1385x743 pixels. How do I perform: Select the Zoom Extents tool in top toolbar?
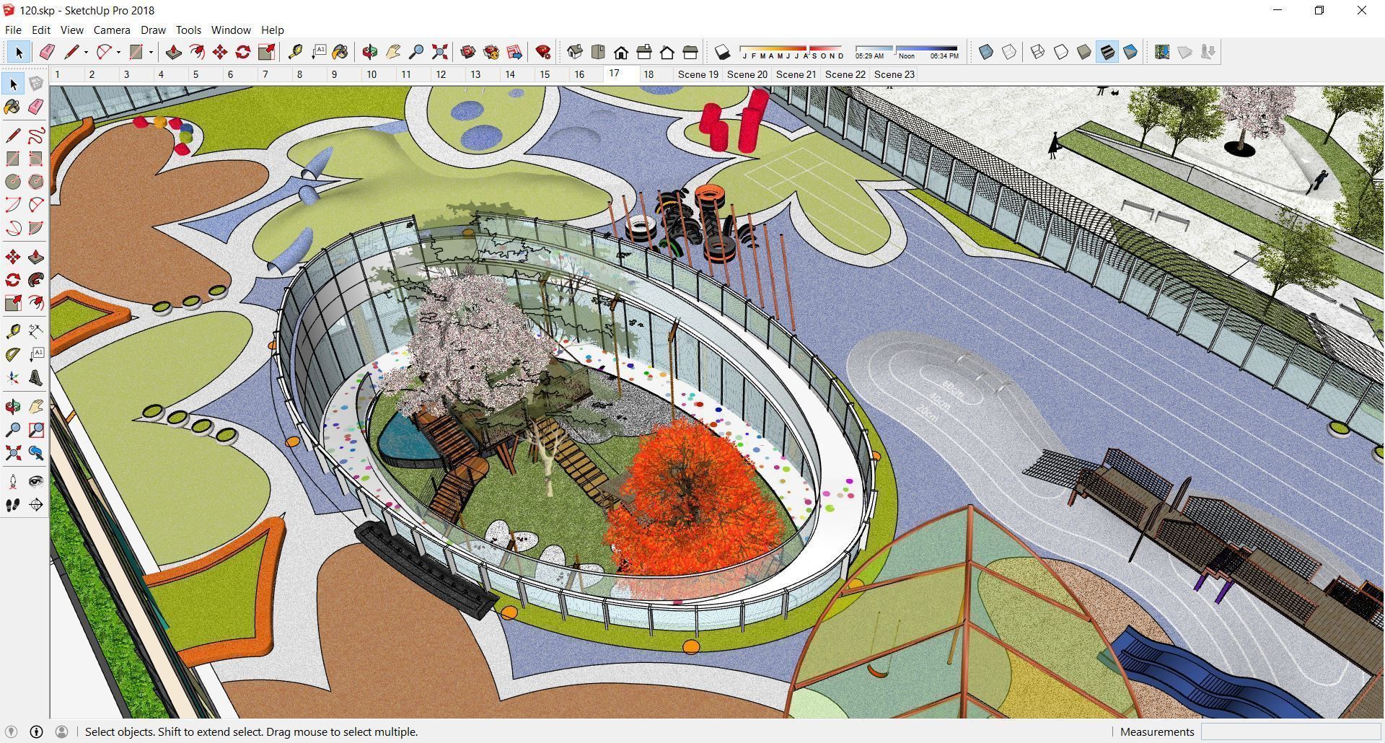tap(439, 52)
